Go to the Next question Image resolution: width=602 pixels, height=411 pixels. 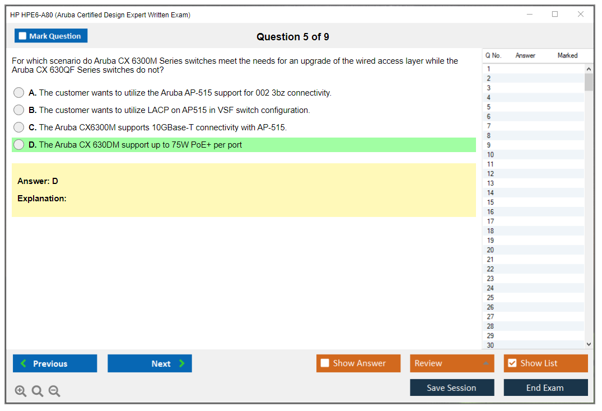(x=150, y=363)
